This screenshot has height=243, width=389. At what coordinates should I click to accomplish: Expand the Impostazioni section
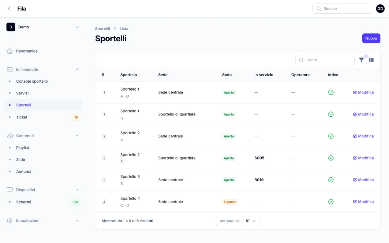pos(77,221)
